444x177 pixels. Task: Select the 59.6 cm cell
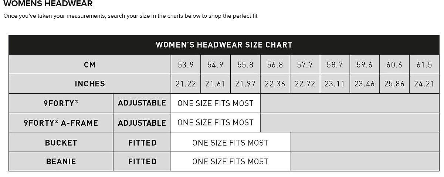click(365, 65)
